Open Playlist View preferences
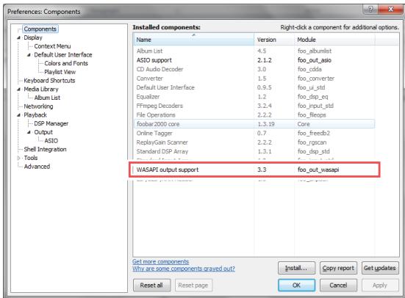Viewport: 405px width, 298px height. click(x=60, y=72)
